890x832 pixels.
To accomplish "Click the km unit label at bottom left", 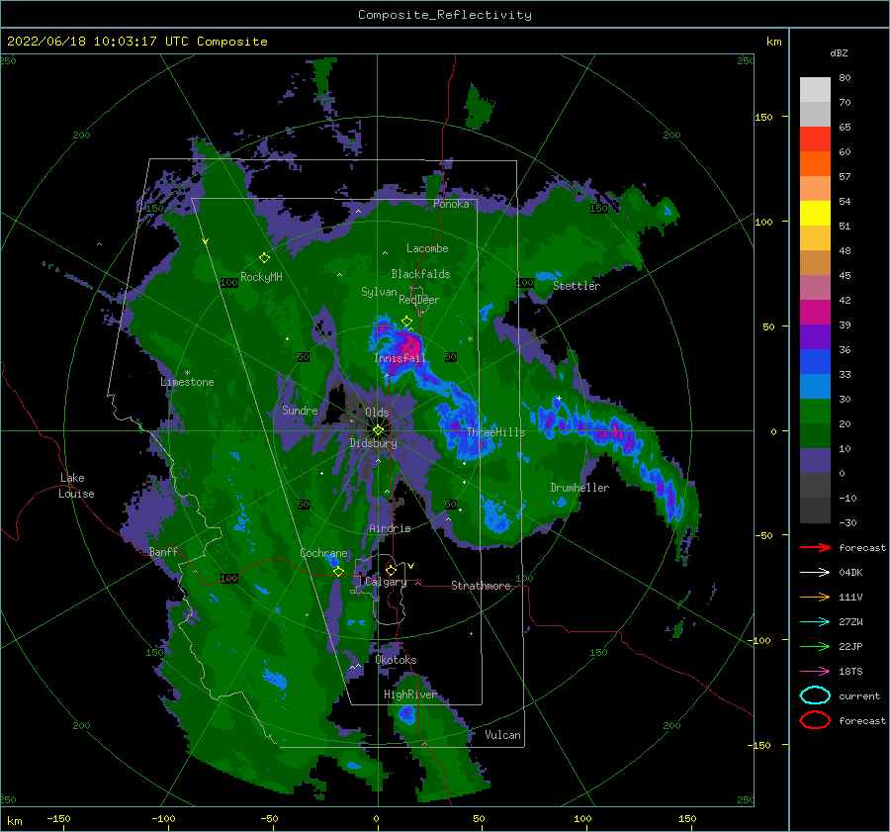I will click(x=15, y=821).
